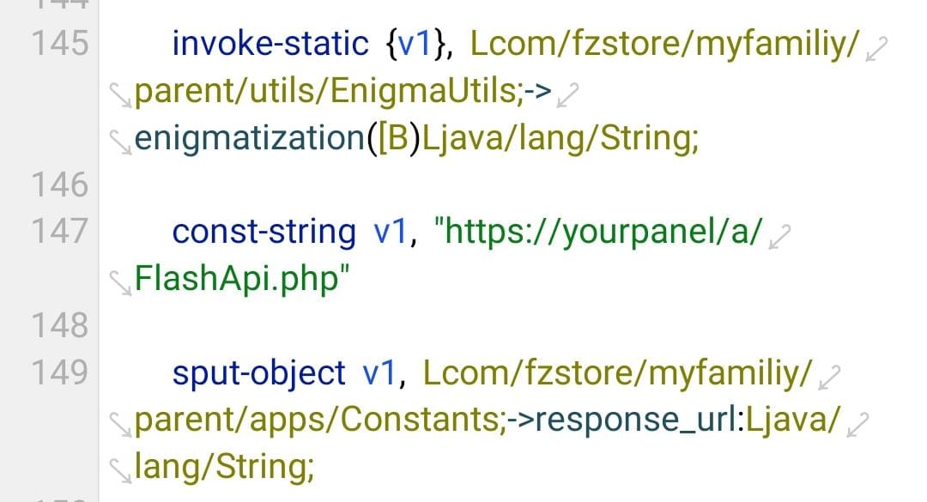Click the wrap arrow after "EnigmaUtils;->"
Image resolution: width=927 pixels, height=502 pixels.
point(567,98)
